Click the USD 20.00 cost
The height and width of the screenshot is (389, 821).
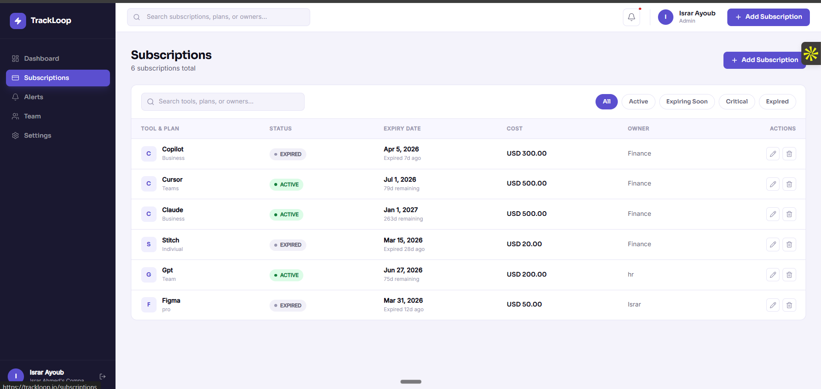pyautogui.click(x=525, y=244)
